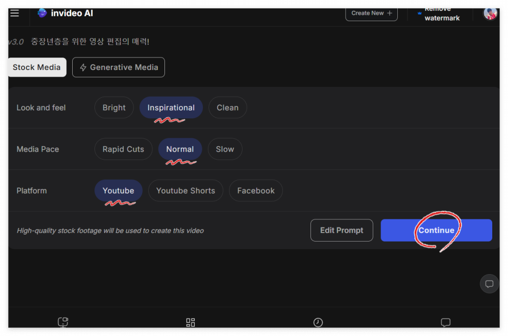The image size is (508, 336).
Task: Choose Slow media pace
Action: (225, 149)
